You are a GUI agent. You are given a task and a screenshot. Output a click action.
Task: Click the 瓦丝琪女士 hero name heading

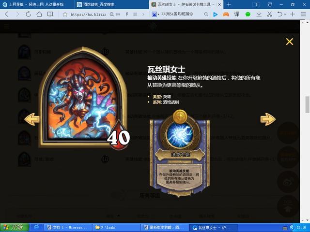166,69
